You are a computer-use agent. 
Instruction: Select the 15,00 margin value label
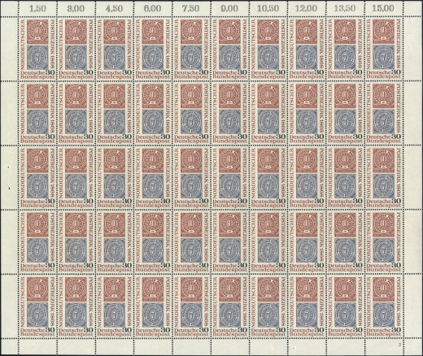point(383,8)
